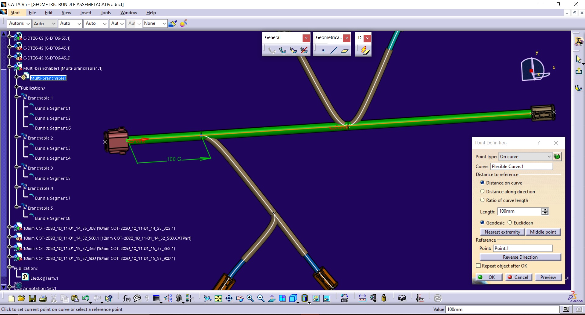Select the Pan tool
This screenshot has width=585, height=315.
[229, 298]
